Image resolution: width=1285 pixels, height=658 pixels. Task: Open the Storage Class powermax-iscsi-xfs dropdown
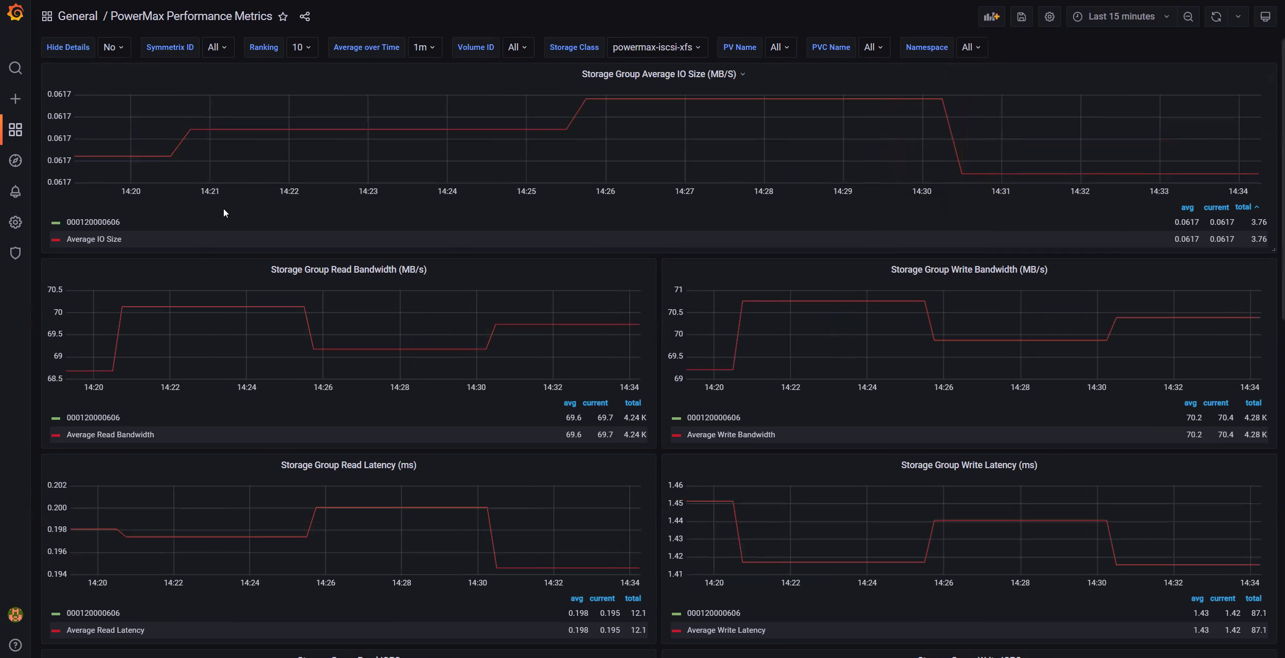pos(657,47)
